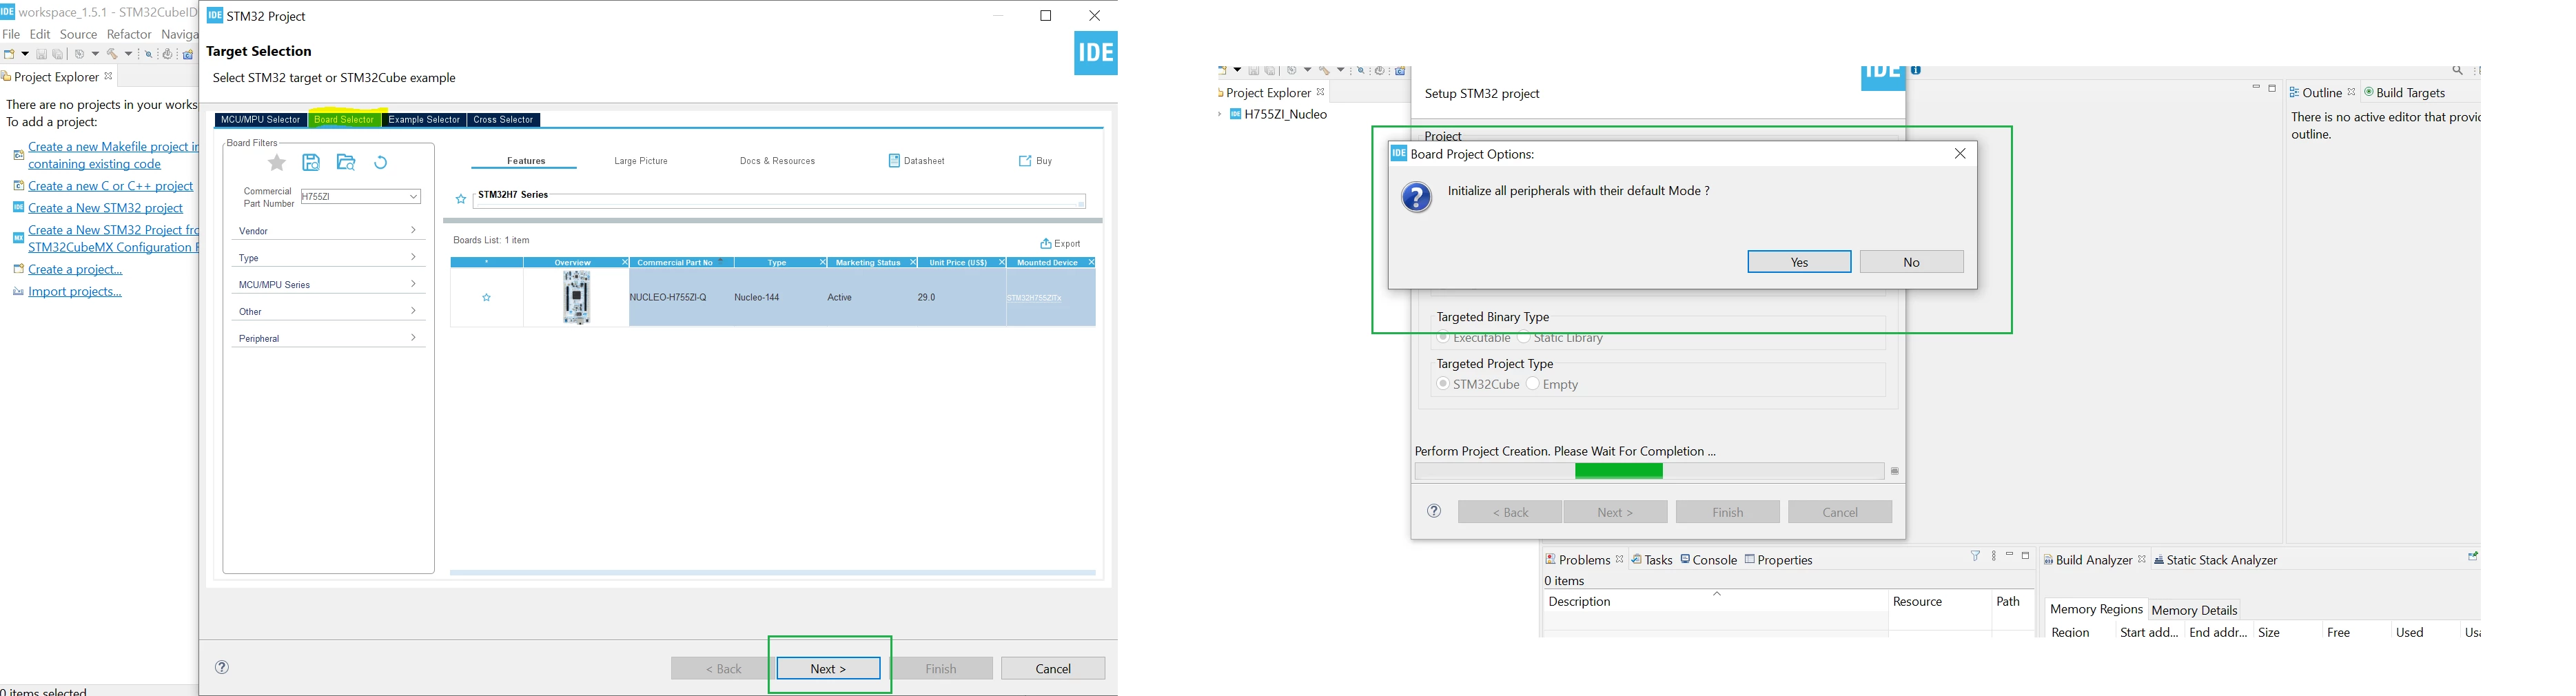Screen dimensions: 2576x696
Task: Switch to the Console tab
Action: click(x=1709, y=560)
